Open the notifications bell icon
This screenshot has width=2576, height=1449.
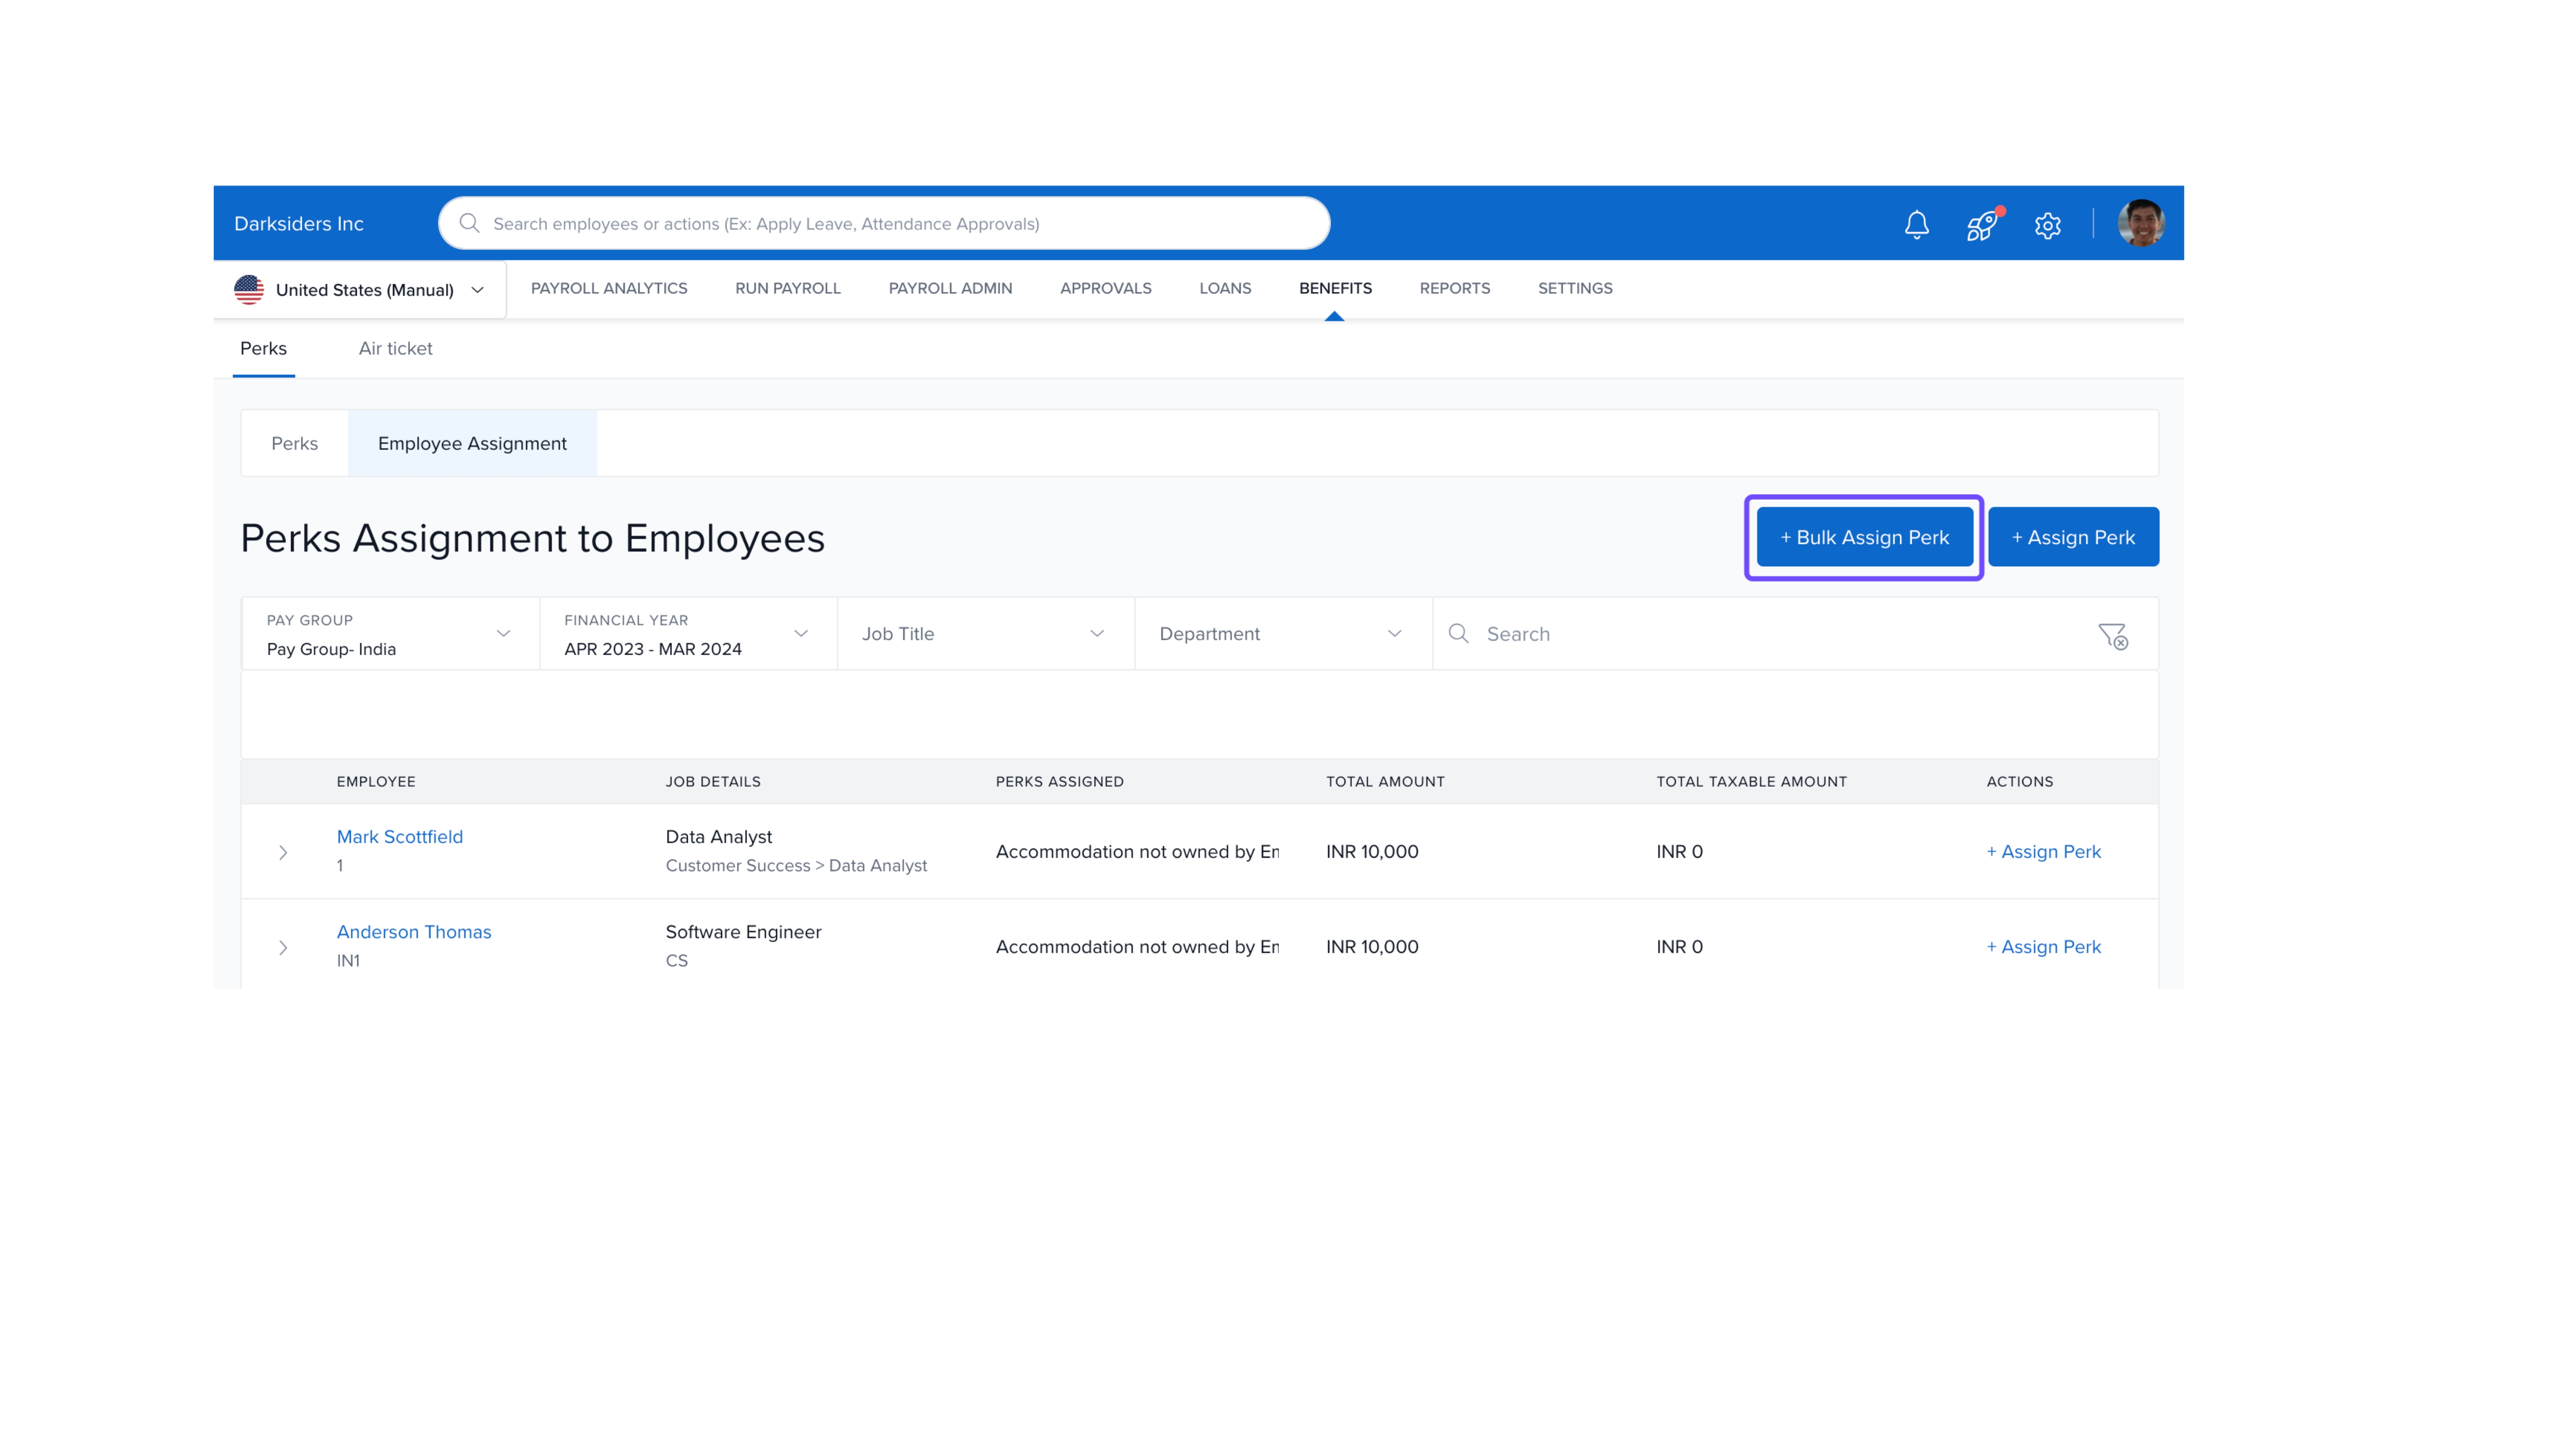1916,225
